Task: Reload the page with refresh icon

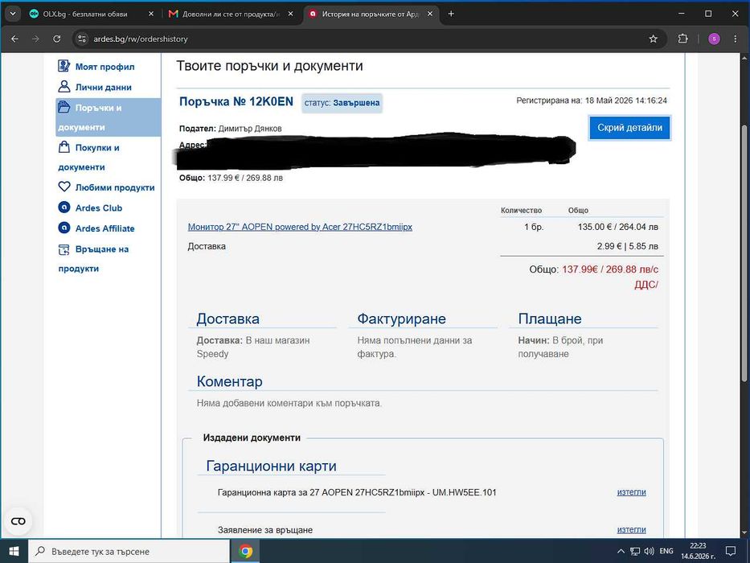Action: [x=56, y=39]
